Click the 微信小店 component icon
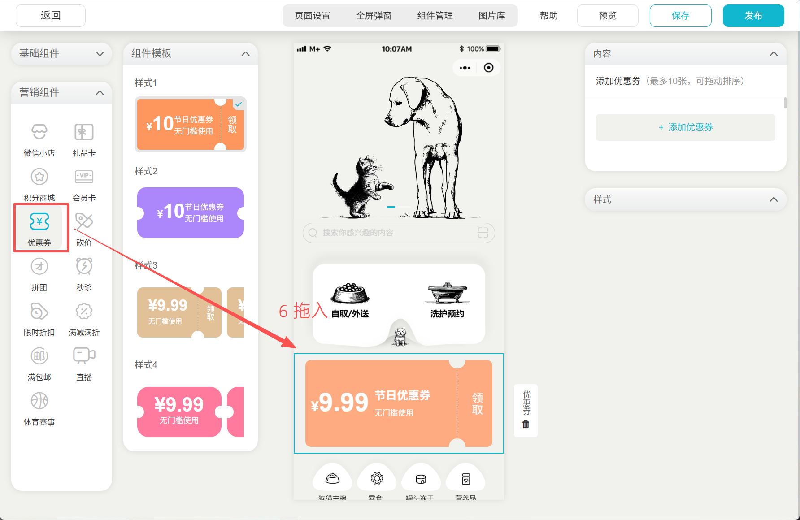Screen dimensions: 800x520 click(39, 132)
